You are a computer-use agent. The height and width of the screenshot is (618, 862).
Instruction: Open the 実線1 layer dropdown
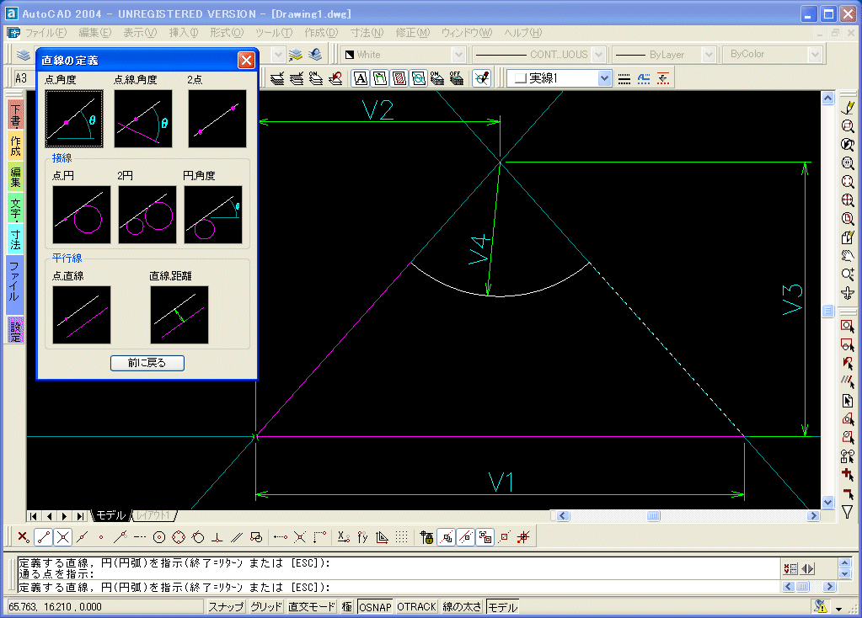[x=604, y=78]
